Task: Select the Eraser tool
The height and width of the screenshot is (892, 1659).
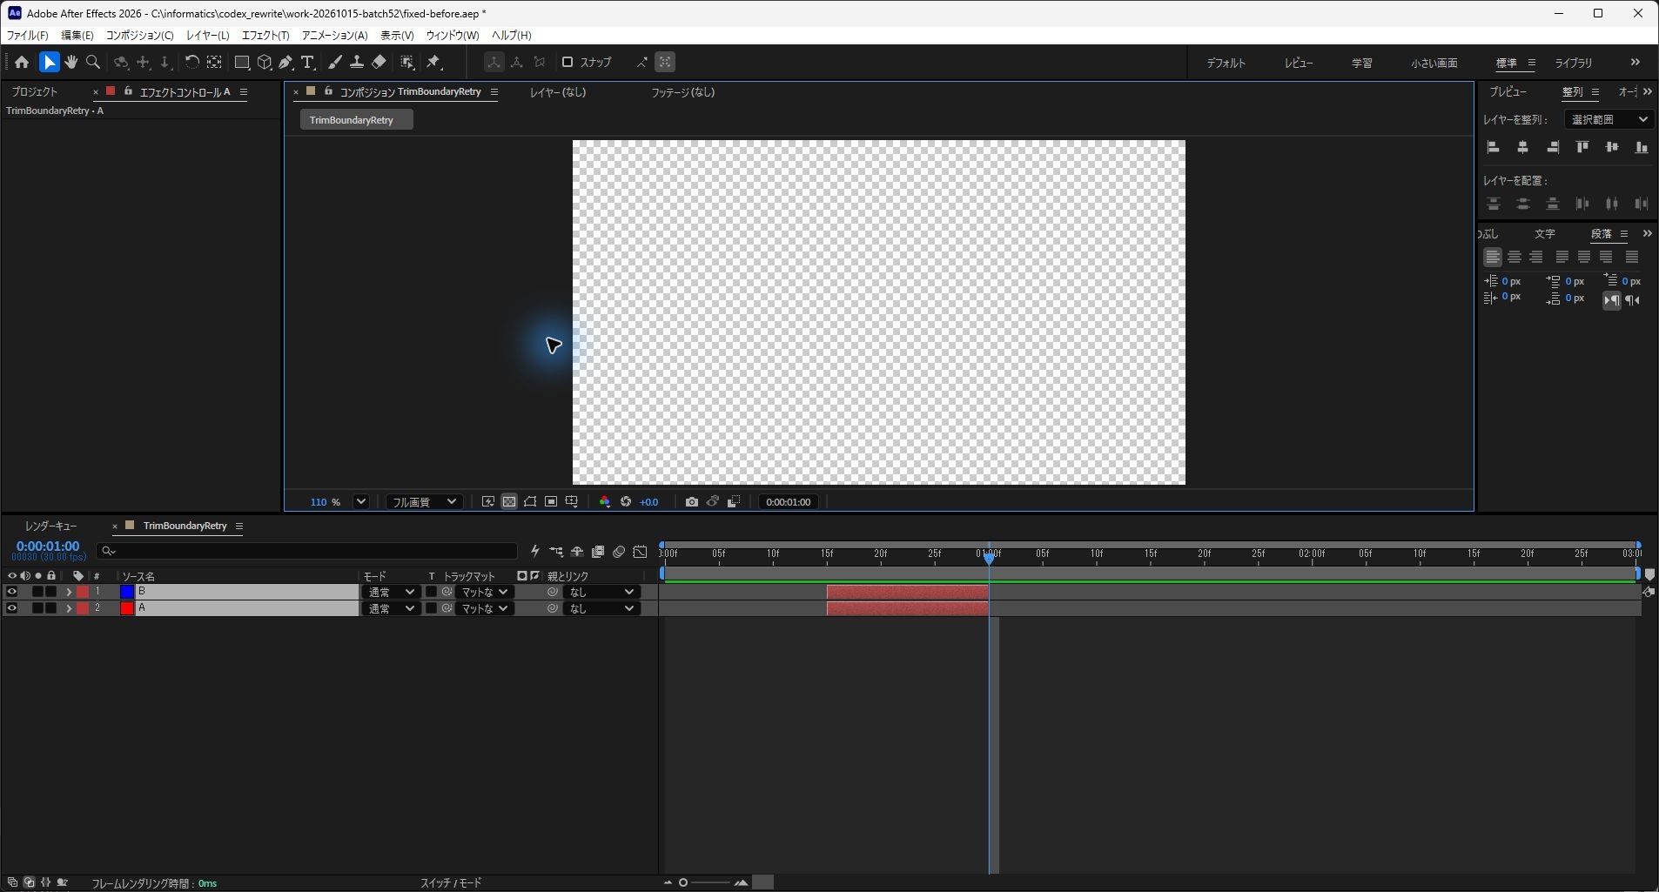Action: pos(379,62)
